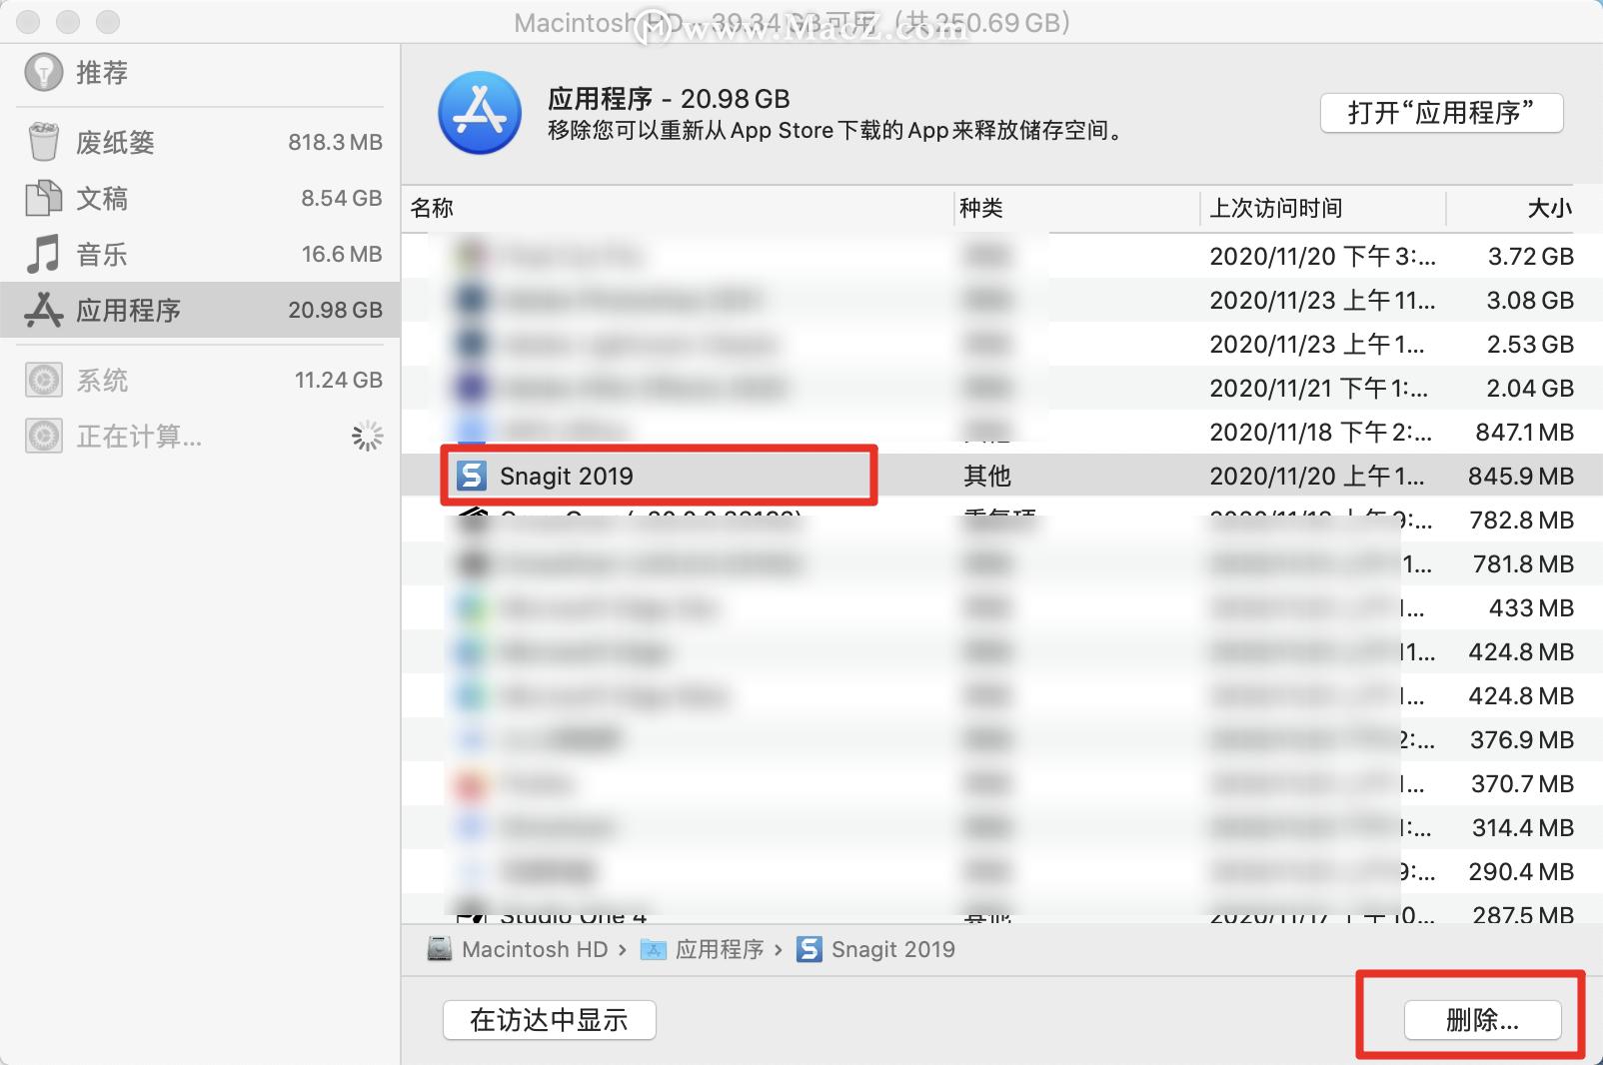The height and width of the screenshot is (1065, 1603).
Task: Select the Documents (文稿) icon in the sidebar
Action: pos(42,198)
